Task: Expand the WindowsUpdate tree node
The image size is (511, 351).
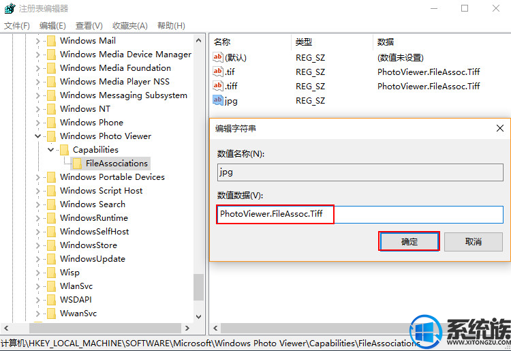Action: (37, 259)
